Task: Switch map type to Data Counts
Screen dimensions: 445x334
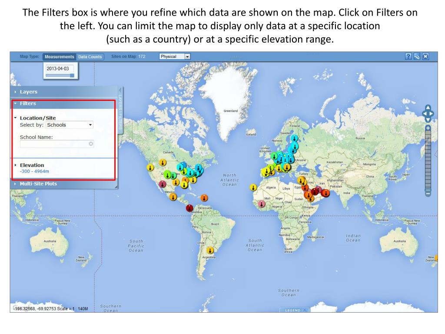Action: [x=90, y=57]
